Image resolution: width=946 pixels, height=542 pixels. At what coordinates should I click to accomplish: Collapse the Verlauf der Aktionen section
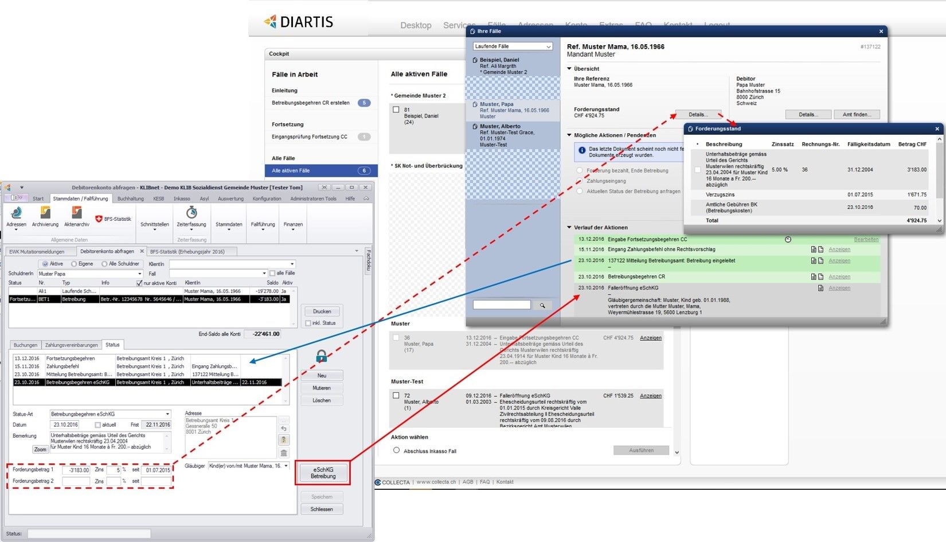[569, 228]
